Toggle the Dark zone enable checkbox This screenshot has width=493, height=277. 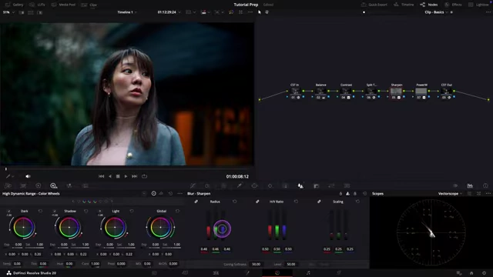[8, 211]
